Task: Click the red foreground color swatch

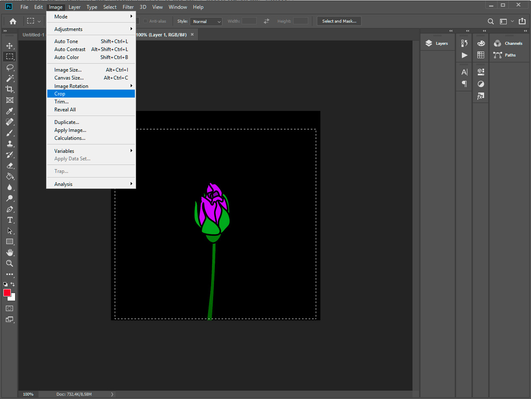Action: [7, 293]
